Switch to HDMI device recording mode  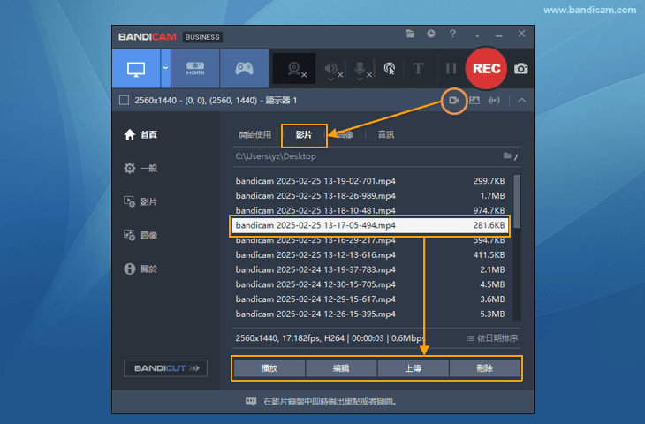pyautogui.click(x=193, y=69)
